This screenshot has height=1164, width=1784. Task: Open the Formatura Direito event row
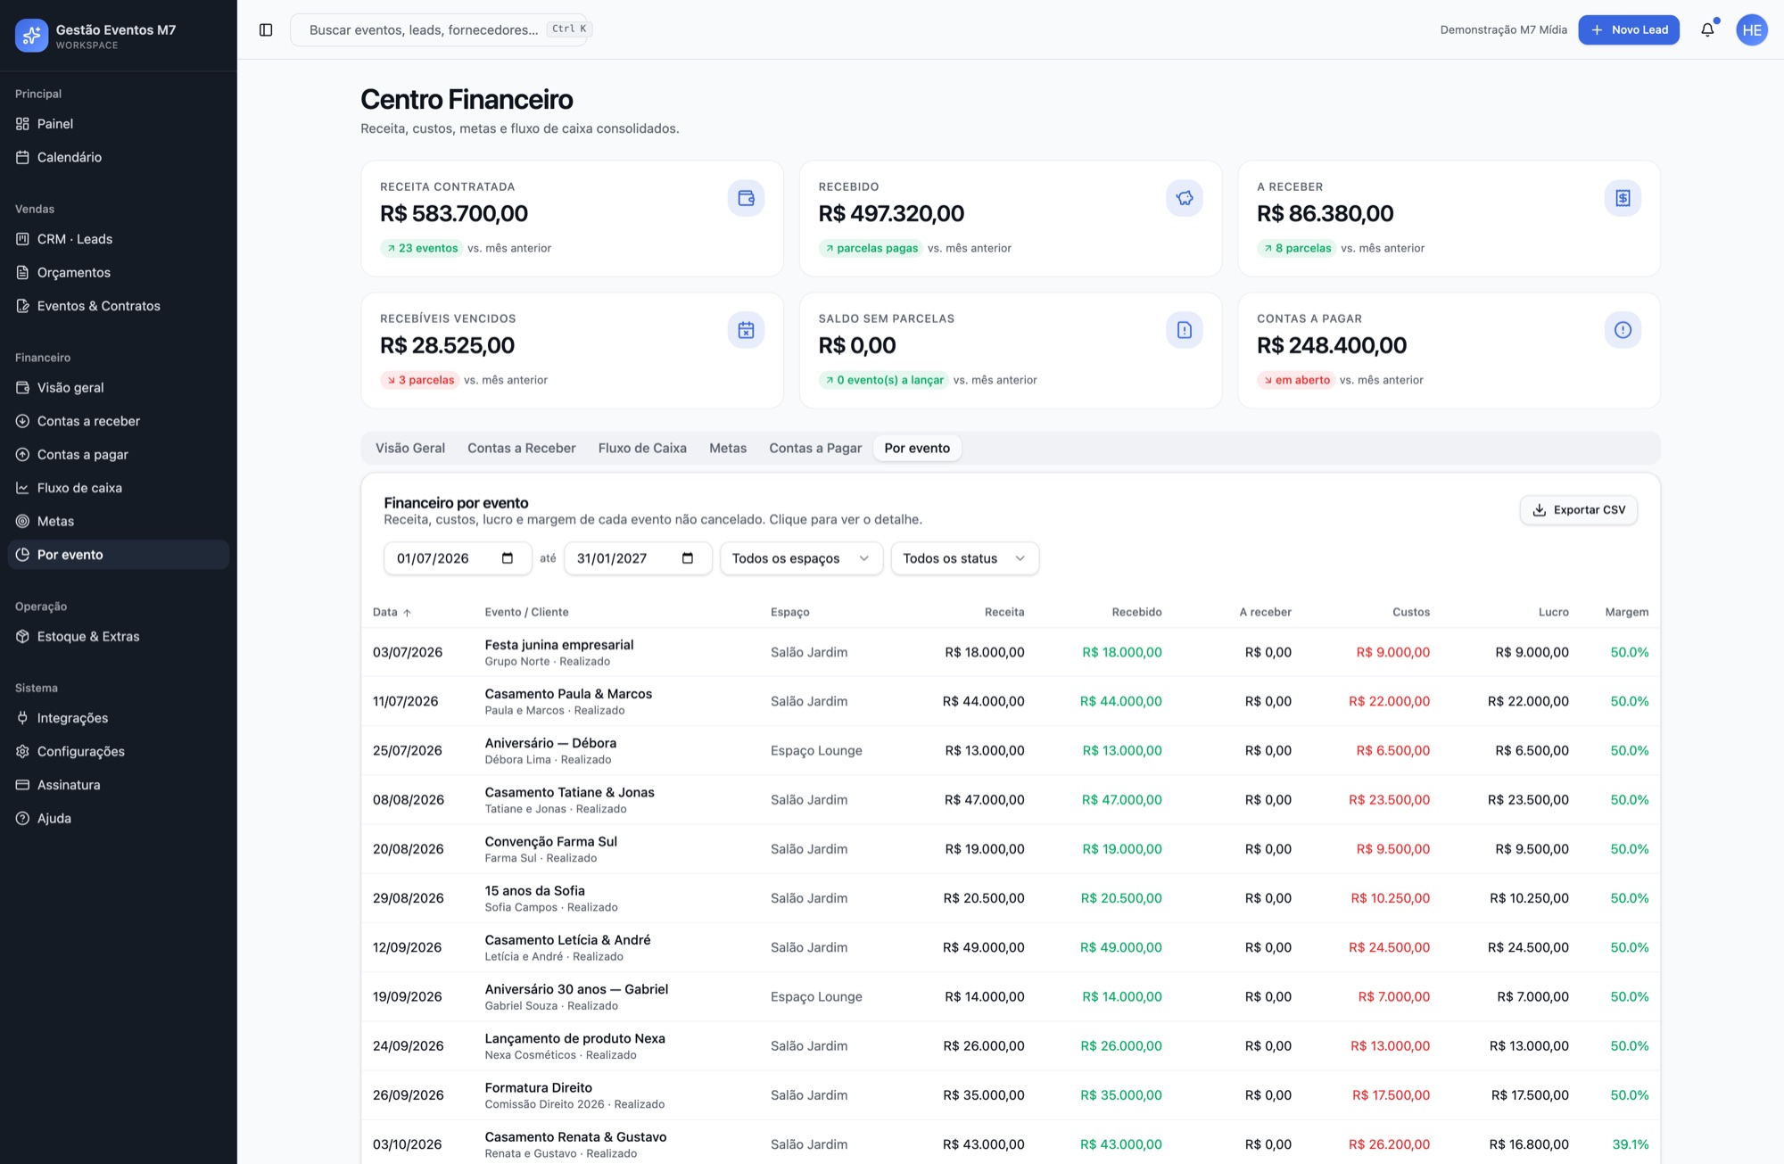[x=1011, y=1095]
